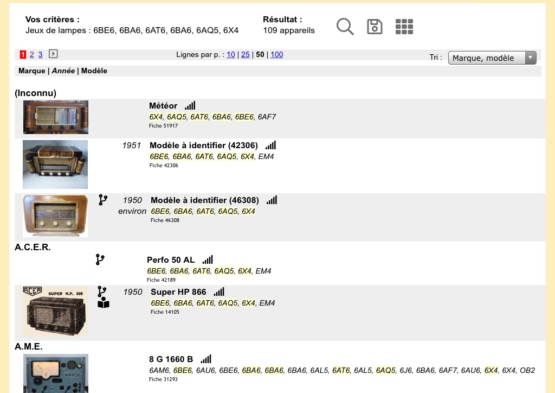Open Super HP 866 ACER thumbnail
This screenshot has height=393, width=555.
point(55,311)
